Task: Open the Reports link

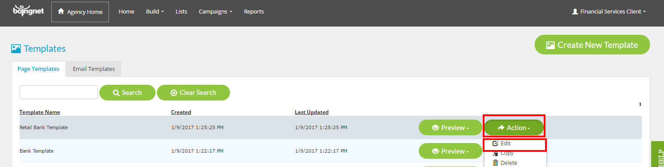Action: (254, 12)
